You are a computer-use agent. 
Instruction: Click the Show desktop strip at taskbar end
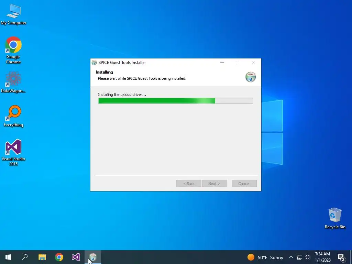(351, 257)
